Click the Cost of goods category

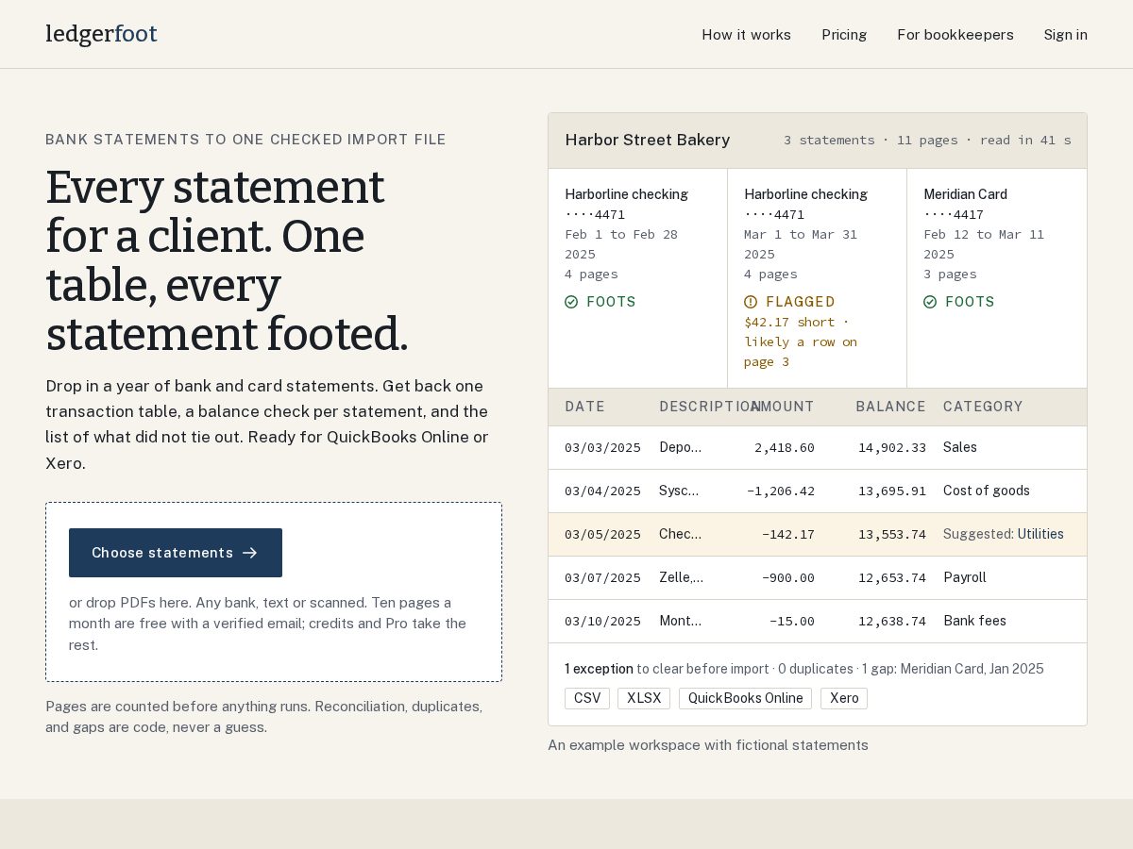point(987,491)
